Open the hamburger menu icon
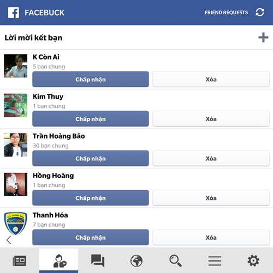 click(x=215, y=260)
